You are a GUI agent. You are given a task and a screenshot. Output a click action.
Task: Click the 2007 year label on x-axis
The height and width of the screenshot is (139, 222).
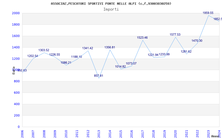33,134
